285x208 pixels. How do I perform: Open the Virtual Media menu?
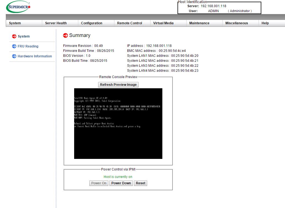pyautogui.click(x=163, y=23)
